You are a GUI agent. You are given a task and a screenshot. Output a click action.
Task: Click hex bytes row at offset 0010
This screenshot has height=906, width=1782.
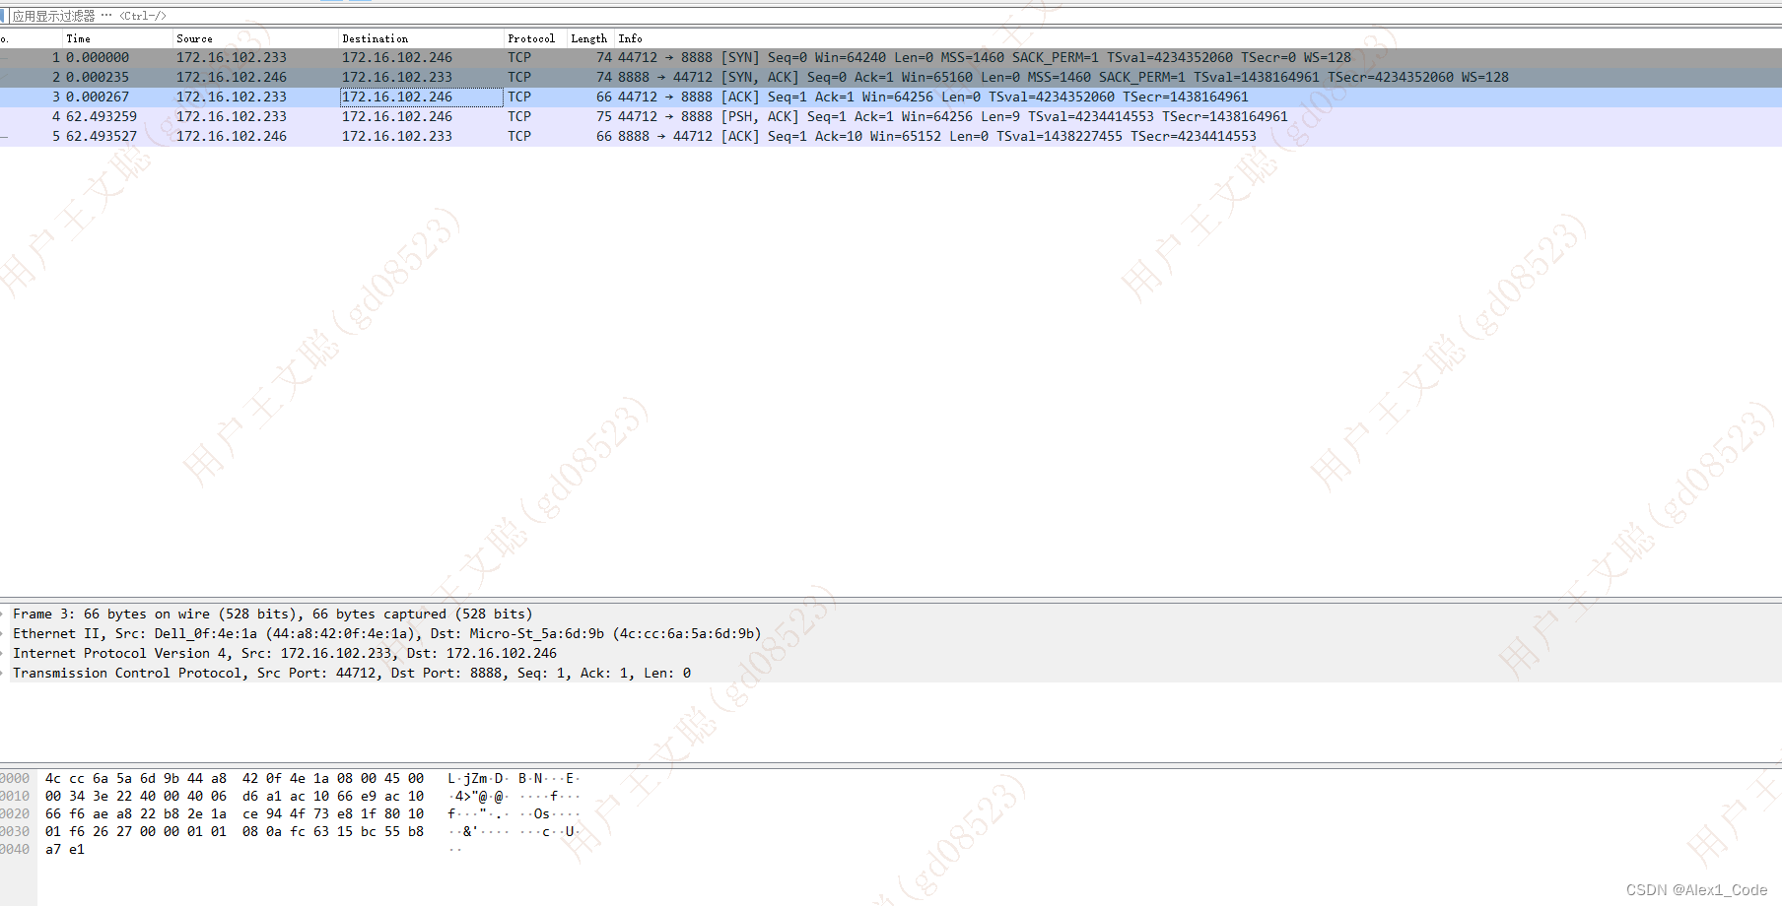235,796
